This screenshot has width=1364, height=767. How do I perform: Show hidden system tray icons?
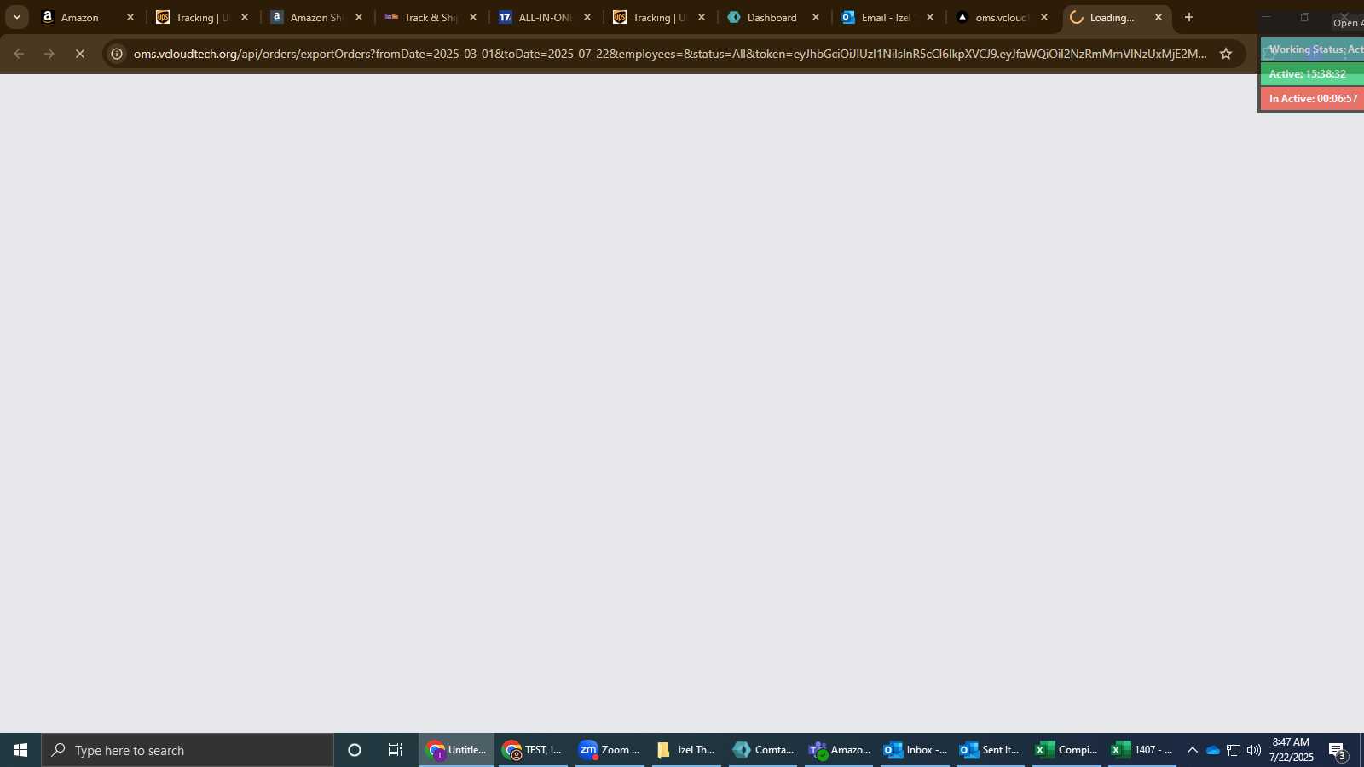[1193, 750]
